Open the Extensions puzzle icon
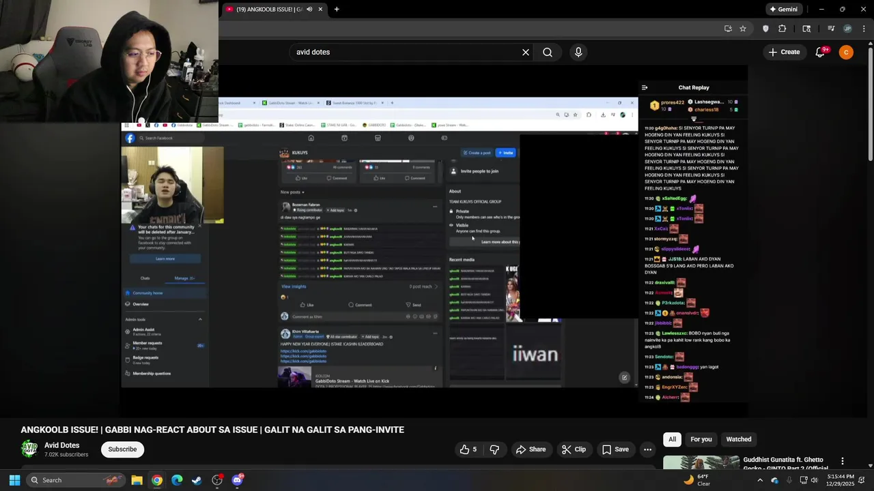Viewport: 874px width, 491px height. 783,29
